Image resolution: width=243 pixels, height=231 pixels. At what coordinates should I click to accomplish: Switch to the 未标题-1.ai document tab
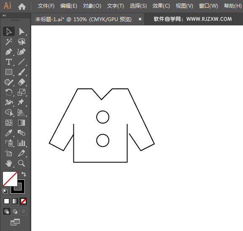84,19
